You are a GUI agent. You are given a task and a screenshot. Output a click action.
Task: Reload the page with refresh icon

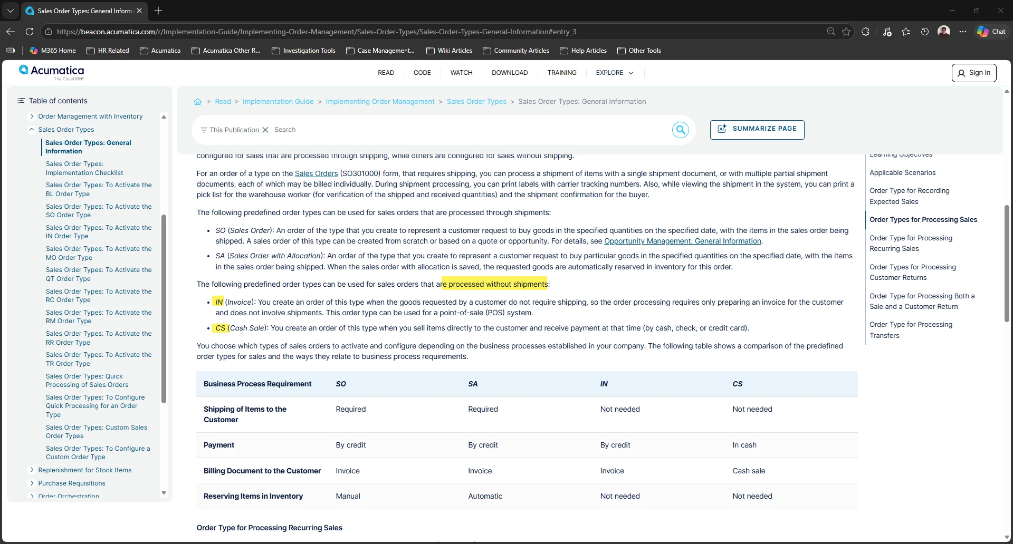pyautogui.click(x=30, y=32)
